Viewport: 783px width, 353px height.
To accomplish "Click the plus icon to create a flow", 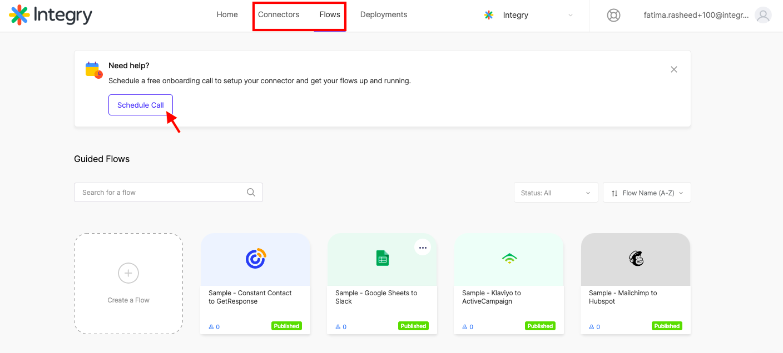I will pos(128,273).
